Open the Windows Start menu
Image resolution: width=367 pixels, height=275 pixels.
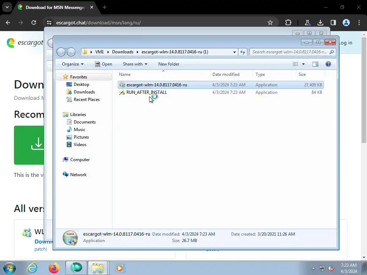tap(10, 268)
